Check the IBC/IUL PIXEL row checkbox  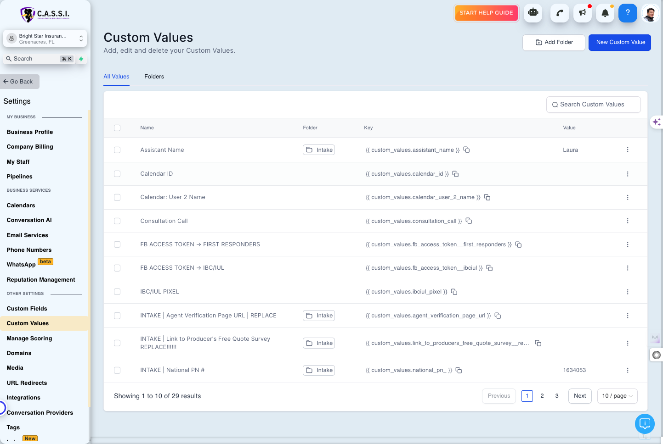point(117,292)
